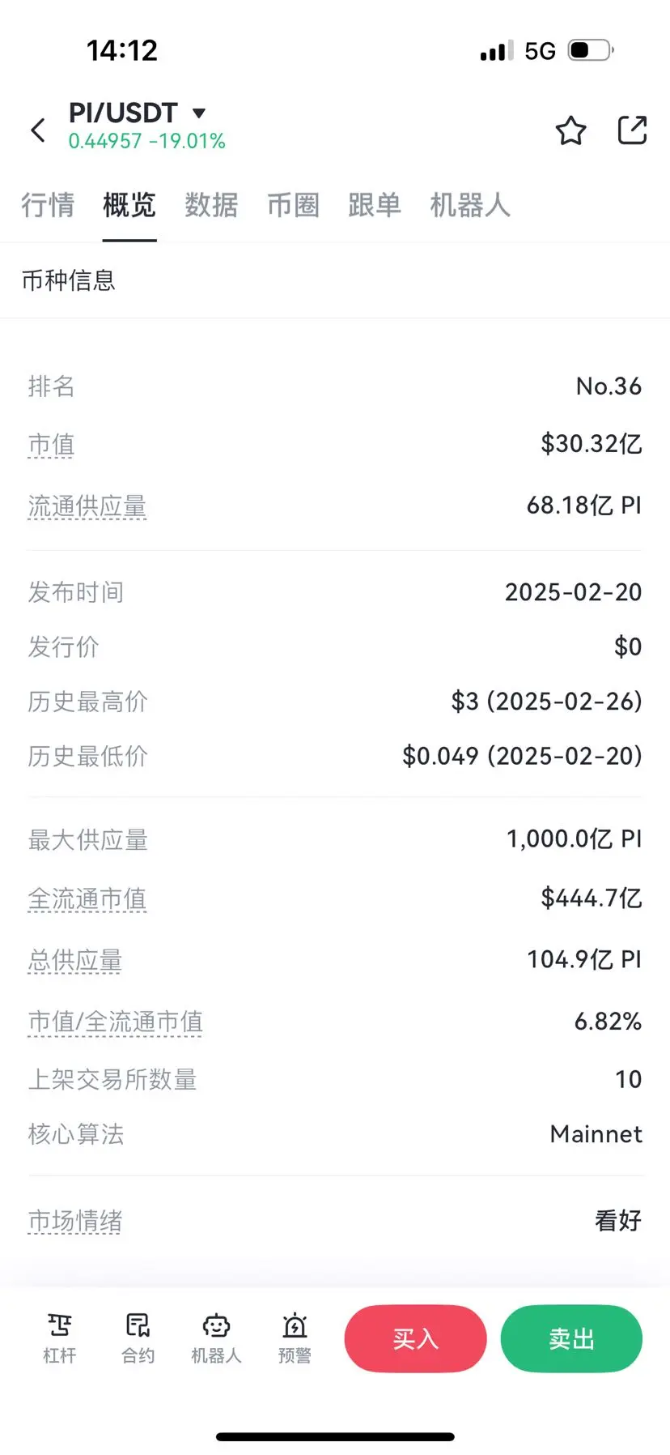Tap the green 卖出 sell button

571,1338
